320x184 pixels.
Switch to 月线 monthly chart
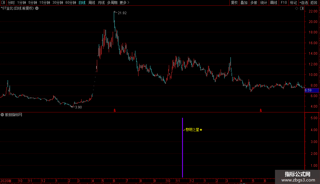click(101, 3)
